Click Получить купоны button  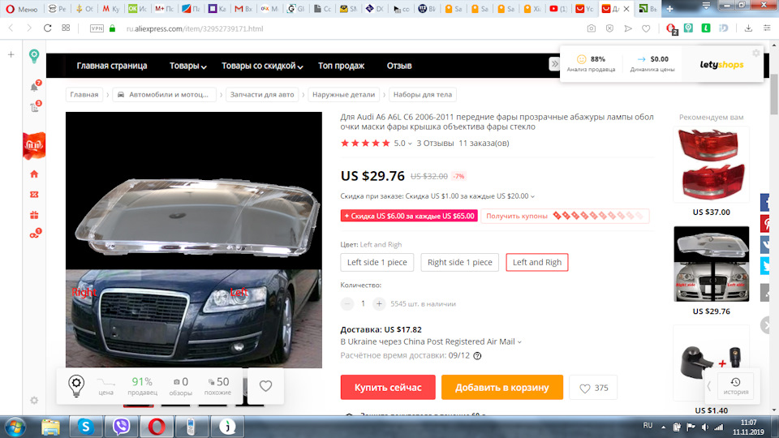565,216
